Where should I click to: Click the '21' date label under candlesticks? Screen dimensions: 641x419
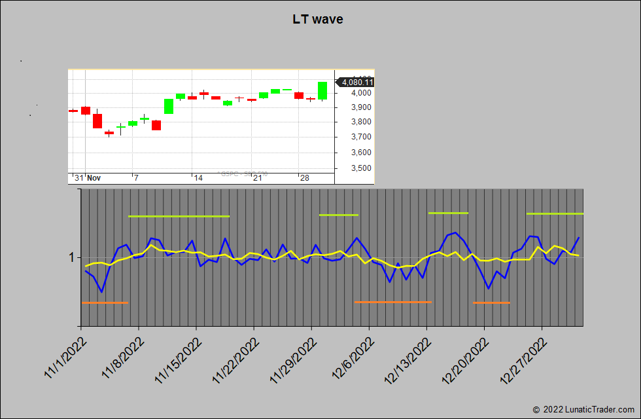(258, 178)
